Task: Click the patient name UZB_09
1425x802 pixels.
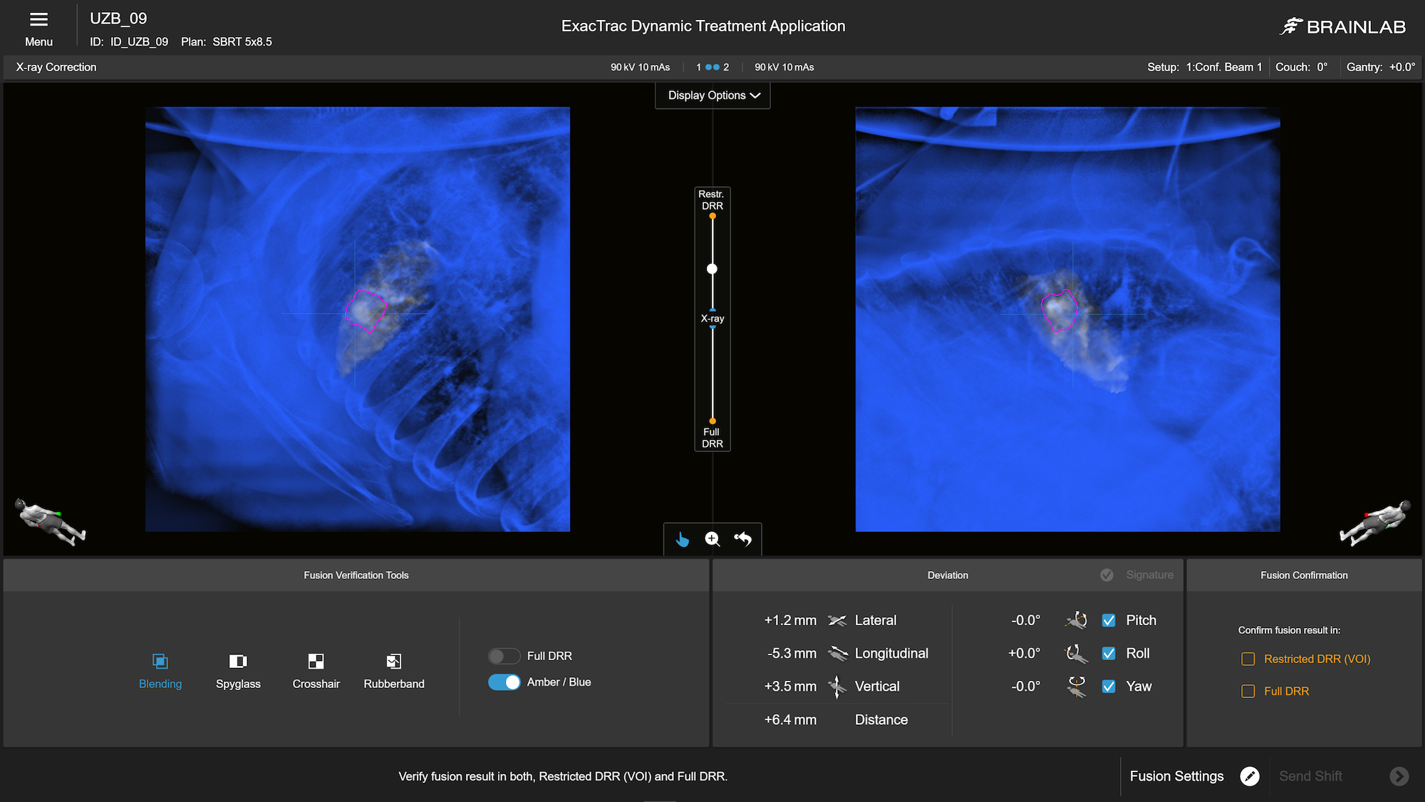Action: (x=118, y=19)
